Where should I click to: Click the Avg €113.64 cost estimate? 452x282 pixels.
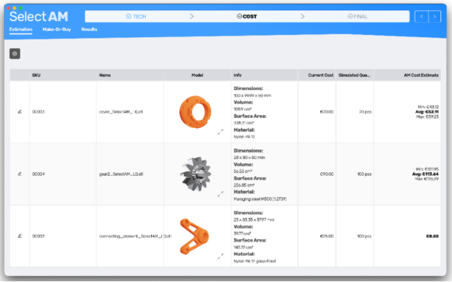pos(426,174)
